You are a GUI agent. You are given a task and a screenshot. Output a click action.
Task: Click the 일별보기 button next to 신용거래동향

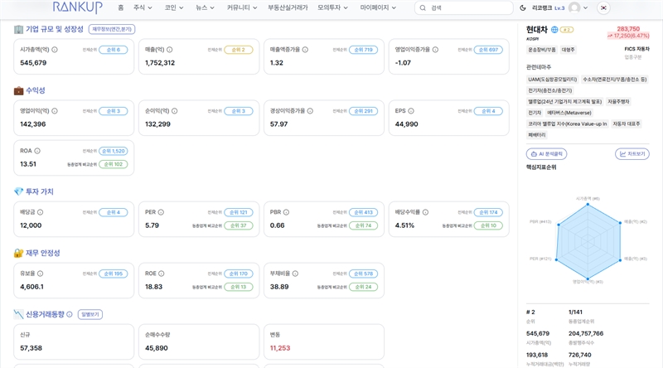click(90, 314)
